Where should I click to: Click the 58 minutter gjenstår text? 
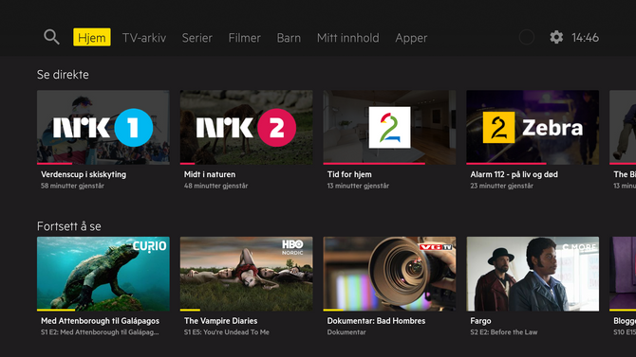(x=72, y=186)
